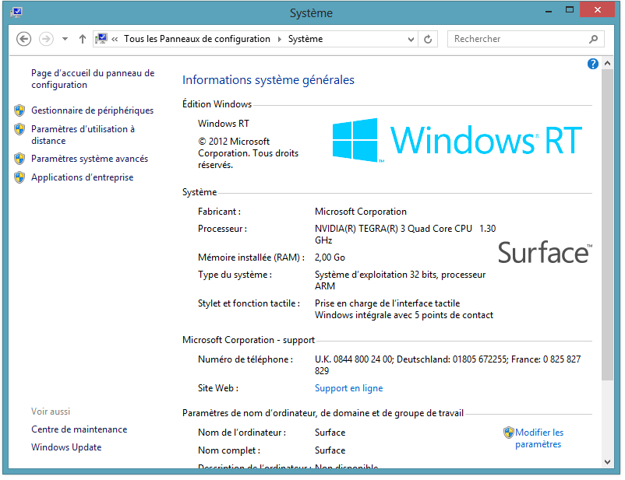Click the Back navigation arrow
The height and width of the screenshot is (480, 625).
24,39
